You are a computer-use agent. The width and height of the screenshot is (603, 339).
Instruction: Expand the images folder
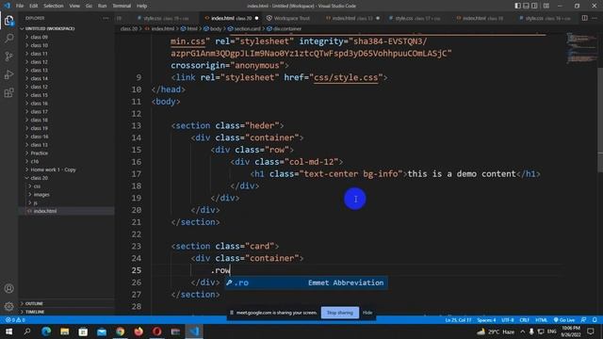tap(41, 195)
